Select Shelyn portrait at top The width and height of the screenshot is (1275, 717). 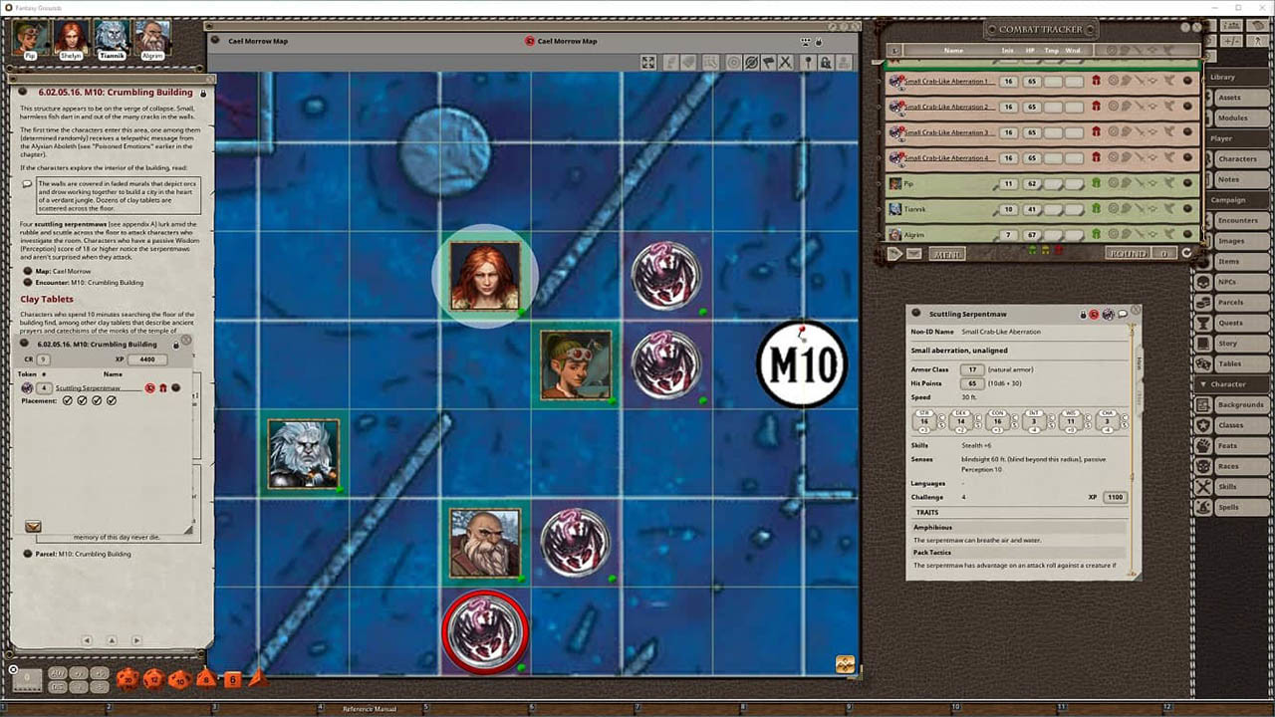tap(71, 39)
